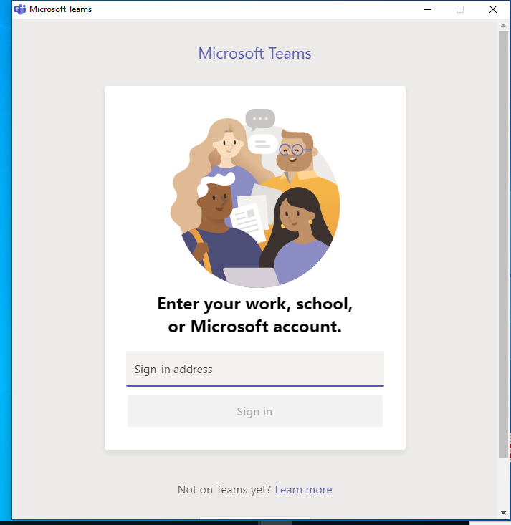511x525 pixels.
Task: Click the Microsoft Teams heading text
Action: (x=255, y=53)
